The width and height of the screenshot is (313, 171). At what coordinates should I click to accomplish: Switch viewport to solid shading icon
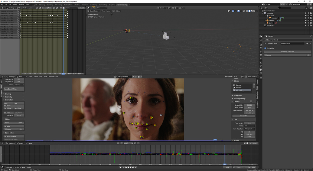pos(249,11)
